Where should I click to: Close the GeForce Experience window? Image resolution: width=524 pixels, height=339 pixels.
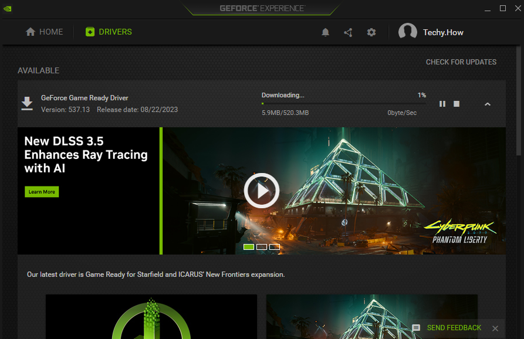tap(518, 8)
